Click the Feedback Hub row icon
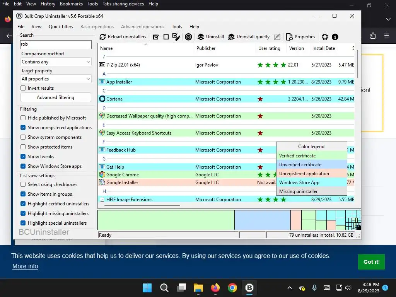This screenshot has width=396, height=297. pyautogui.click(x=102, y=150)
